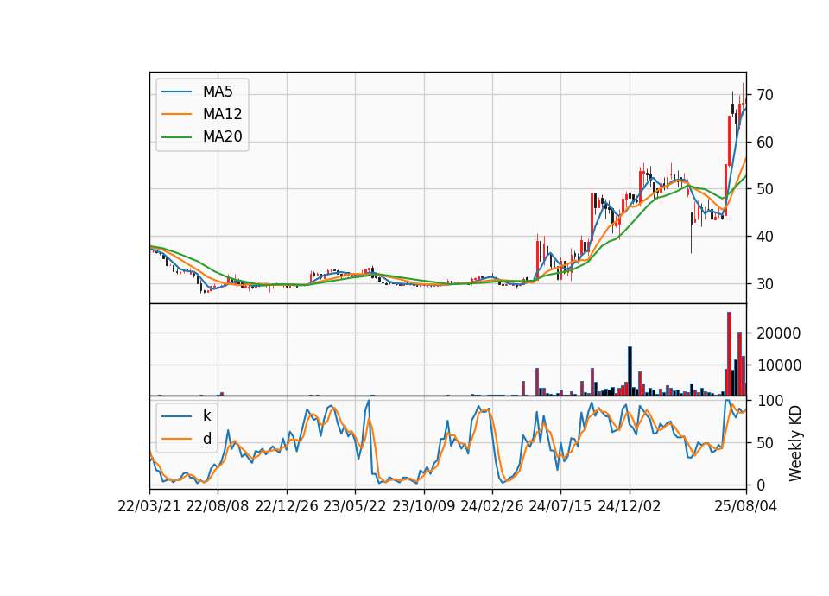The width and height of the screenshot is (829, 596).
Task: Click the tall black volume bar at 24/12/02
Action: click(x=630, y=371)
